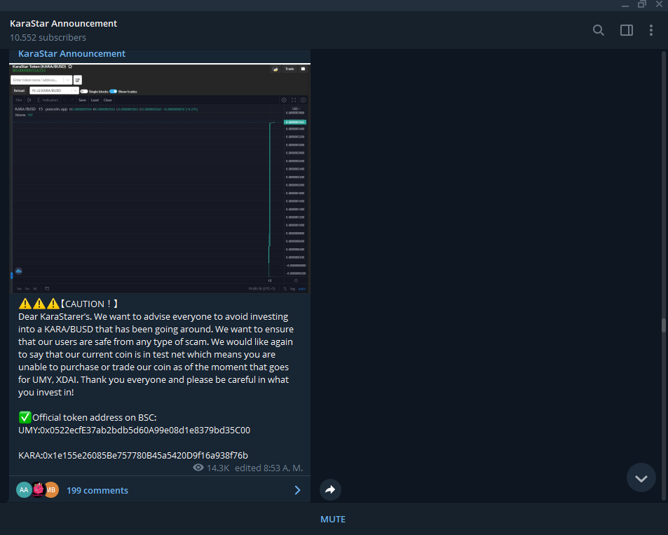Viewport: 668px width, 535px height.
Task: Forward the message with the share arrow
Action: coord(330,490)
